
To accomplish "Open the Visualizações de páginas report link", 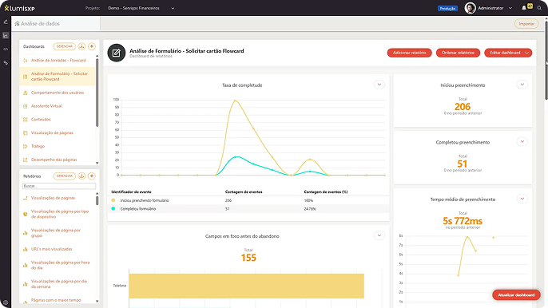I will click(53, 198).
